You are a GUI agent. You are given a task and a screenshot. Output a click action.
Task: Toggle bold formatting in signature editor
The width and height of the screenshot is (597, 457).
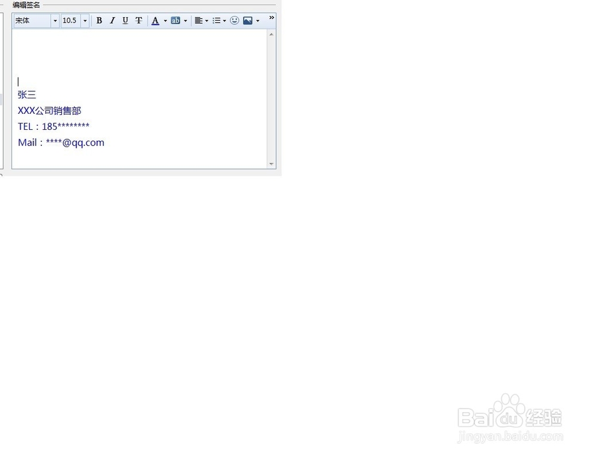click(x=99, y=20)
